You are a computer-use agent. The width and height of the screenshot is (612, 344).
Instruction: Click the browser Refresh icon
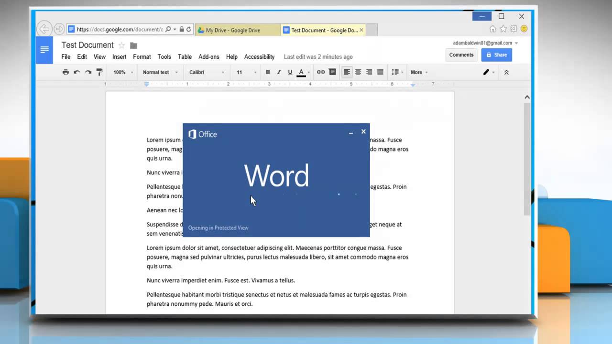[189, 30]
